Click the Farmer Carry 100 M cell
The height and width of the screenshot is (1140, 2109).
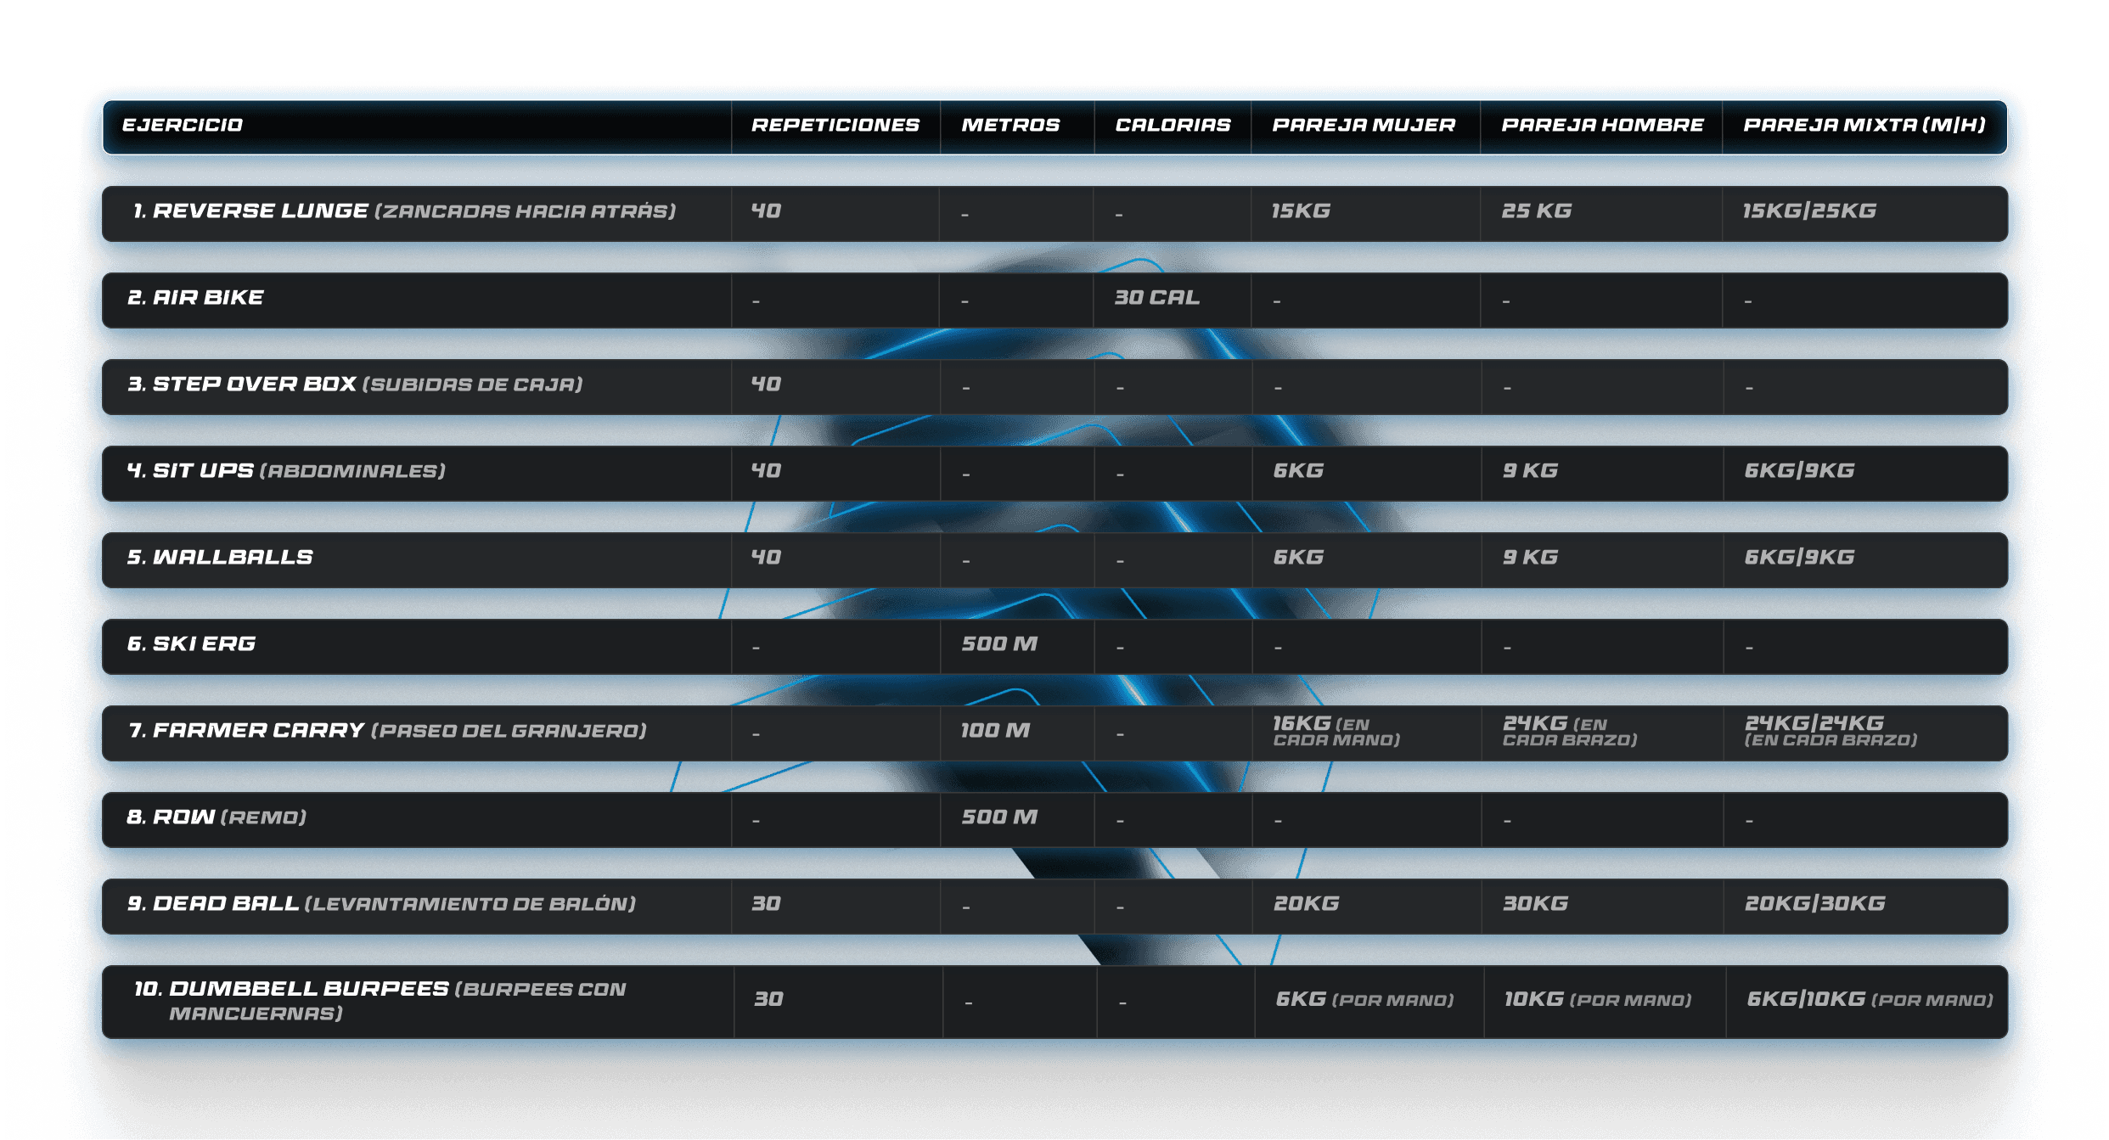(x=995, y=731)
